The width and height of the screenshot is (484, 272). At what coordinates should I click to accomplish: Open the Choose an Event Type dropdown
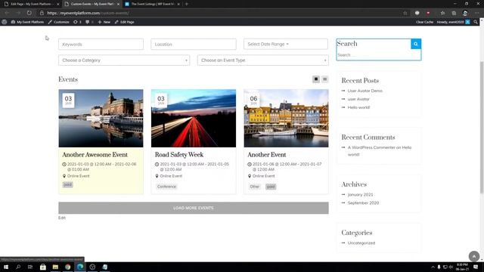coord(263,60)
